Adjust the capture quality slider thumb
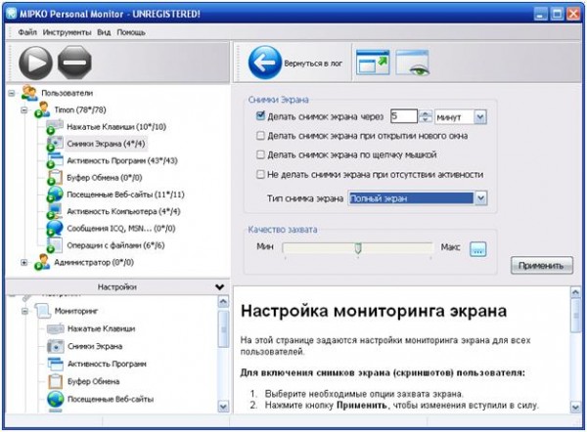The width and height of the screenshot is (587, 432). pos(358,247)
